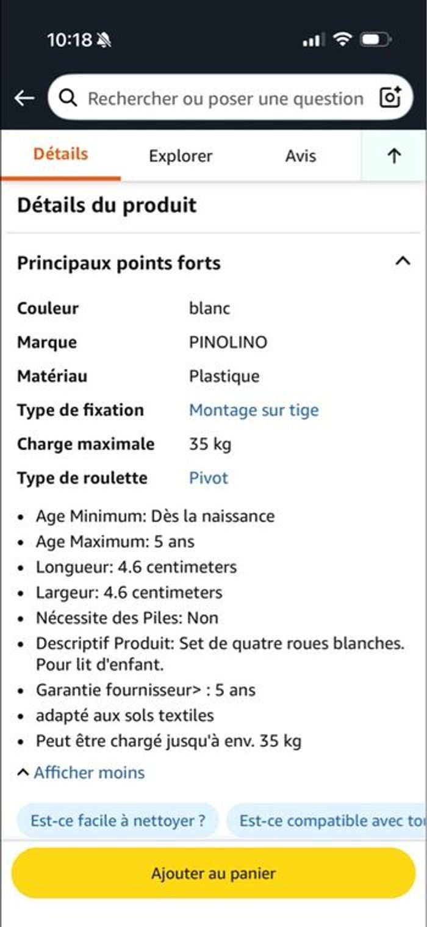This screenshot has width=427, height=927.
Task: Collapse the Principaux points forts section
Action: (x=402, y=261)
